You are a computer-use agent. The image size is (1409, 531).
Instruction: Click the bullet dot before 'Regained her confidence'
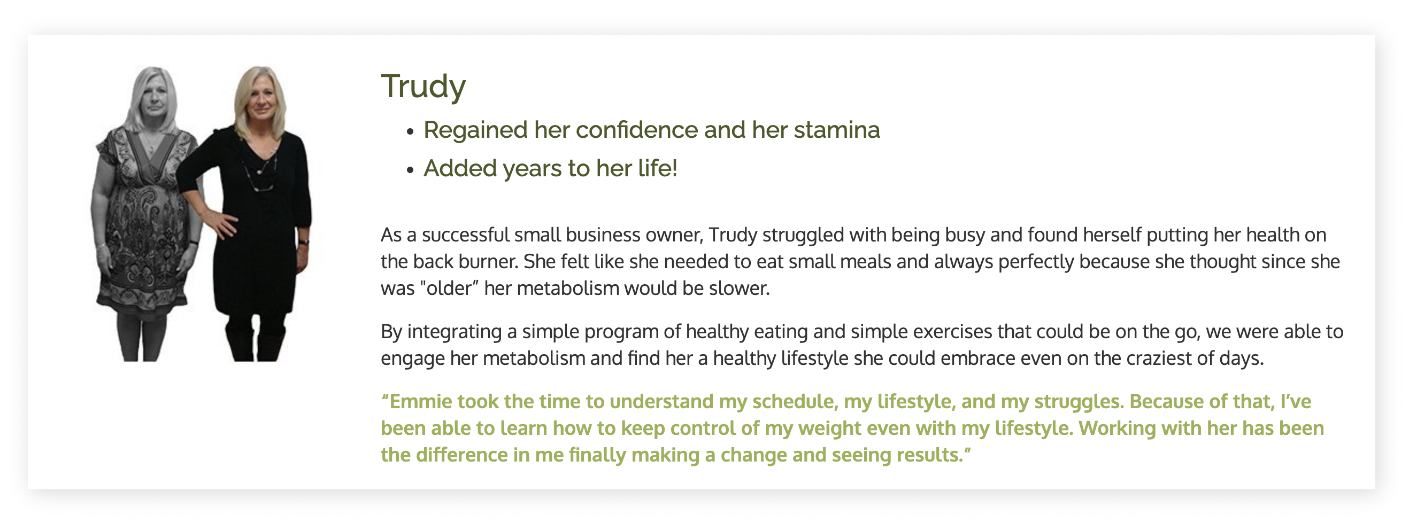click(x=410, y=131)
